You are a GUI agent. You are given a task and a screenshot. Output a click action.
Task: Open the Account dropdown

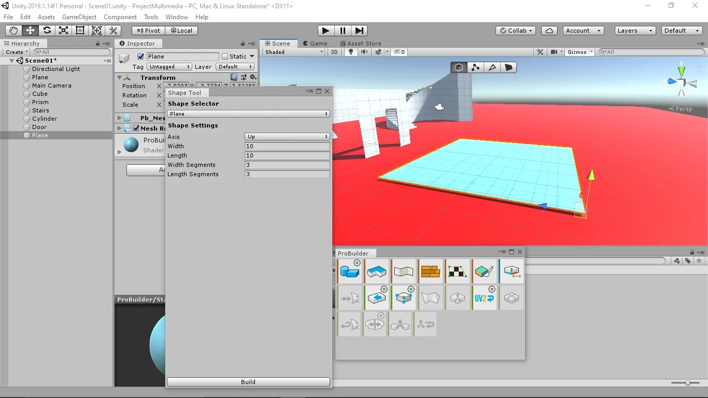tap(583, 31)
